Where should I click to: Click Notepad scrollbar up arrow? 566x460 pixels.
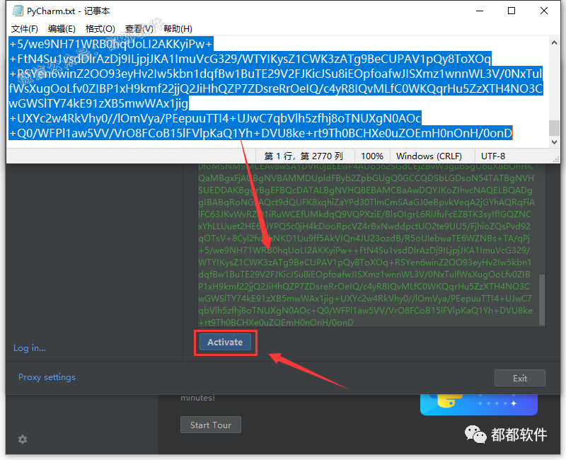pos(555,42)
